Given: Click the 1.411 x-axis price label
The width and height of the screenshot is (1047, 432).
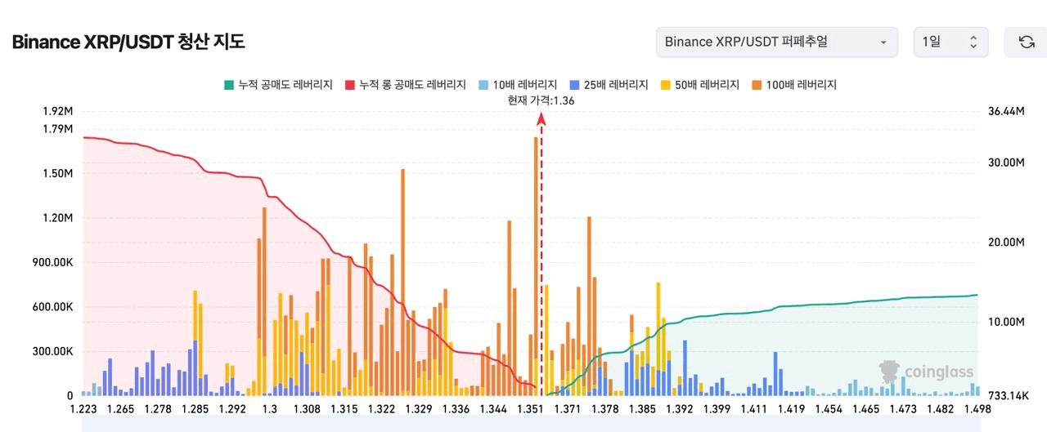Looking at the screenshot, I should 755,409.
